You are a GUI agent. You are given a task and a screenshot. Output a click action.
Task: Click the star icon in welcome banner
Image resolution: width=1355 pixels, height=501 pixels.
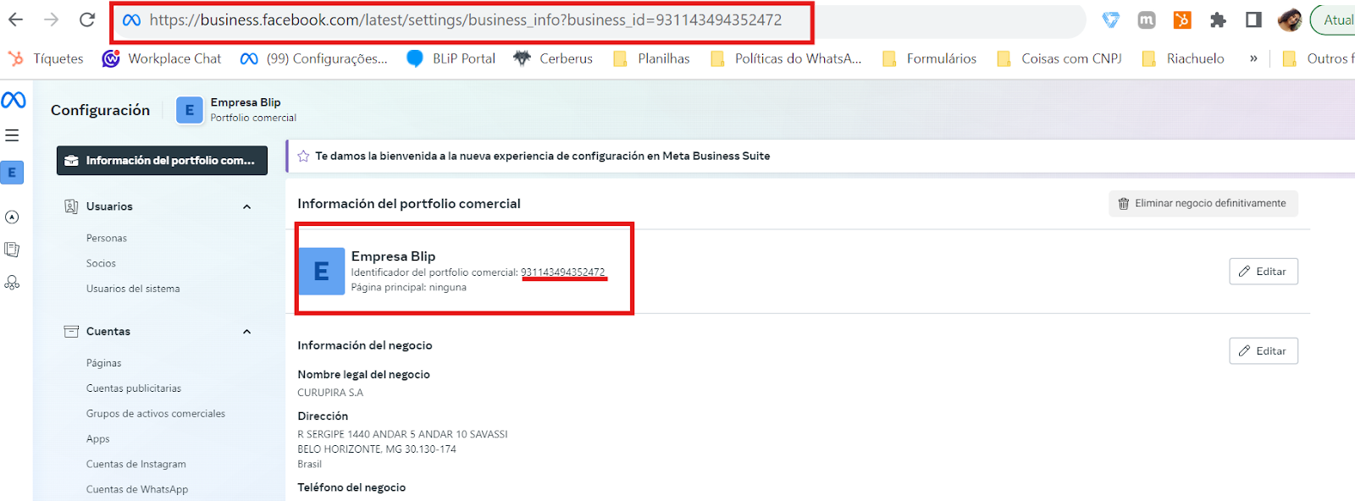tap(303, 157)
